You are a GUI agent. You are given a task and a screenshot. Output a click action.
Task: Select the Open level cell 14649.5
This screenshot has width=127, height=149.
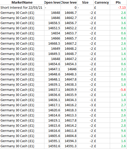click(52, 54)
